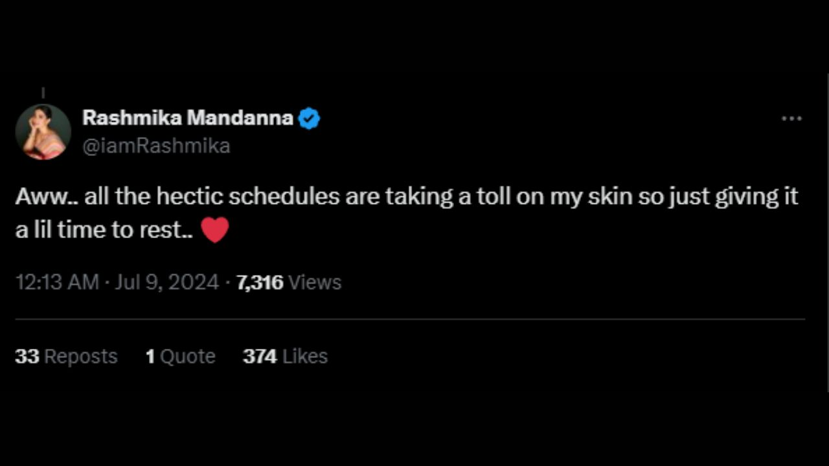The width and height of the screenshot is (829, 466).
Task: Open Rashmika Mandanna's profile picture
Action: pyautogui.click(x=43, y=132)
